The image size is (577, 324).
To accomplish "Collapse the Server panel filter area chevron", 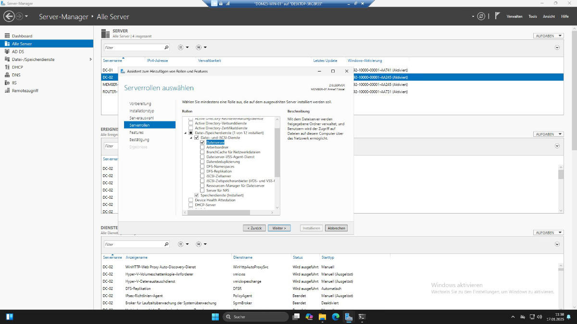I will point(557,48).
